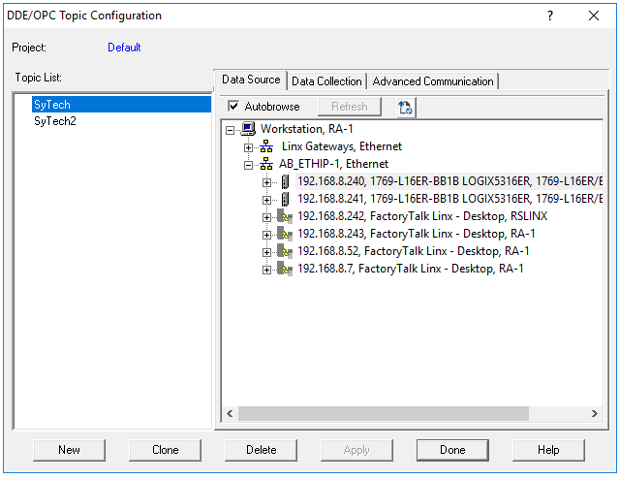619x480 pixels.
Task: Expand the 192.168.8.240 device node
Action: (266, 182)
